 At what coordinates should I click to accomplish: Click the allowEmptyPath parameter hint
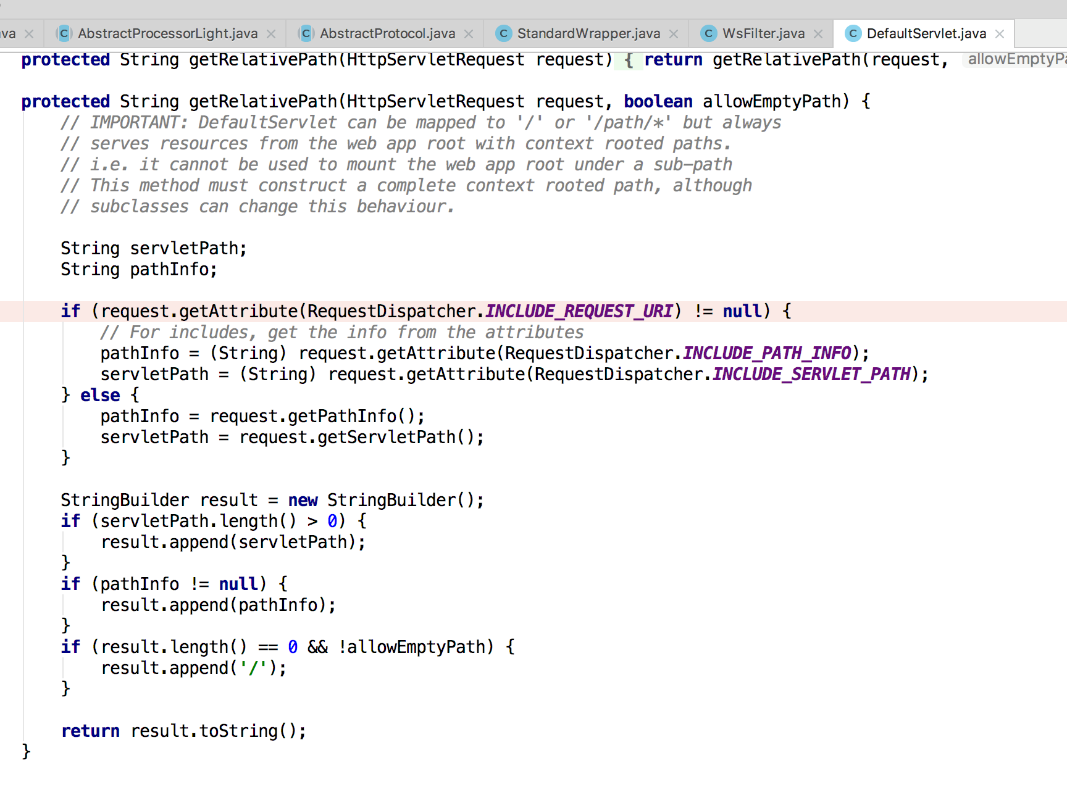[x=1016, y=59]
